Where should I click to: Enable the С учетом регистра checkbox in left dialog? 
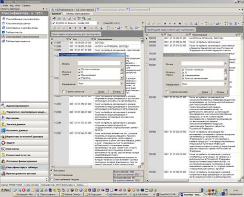[64, 91]
